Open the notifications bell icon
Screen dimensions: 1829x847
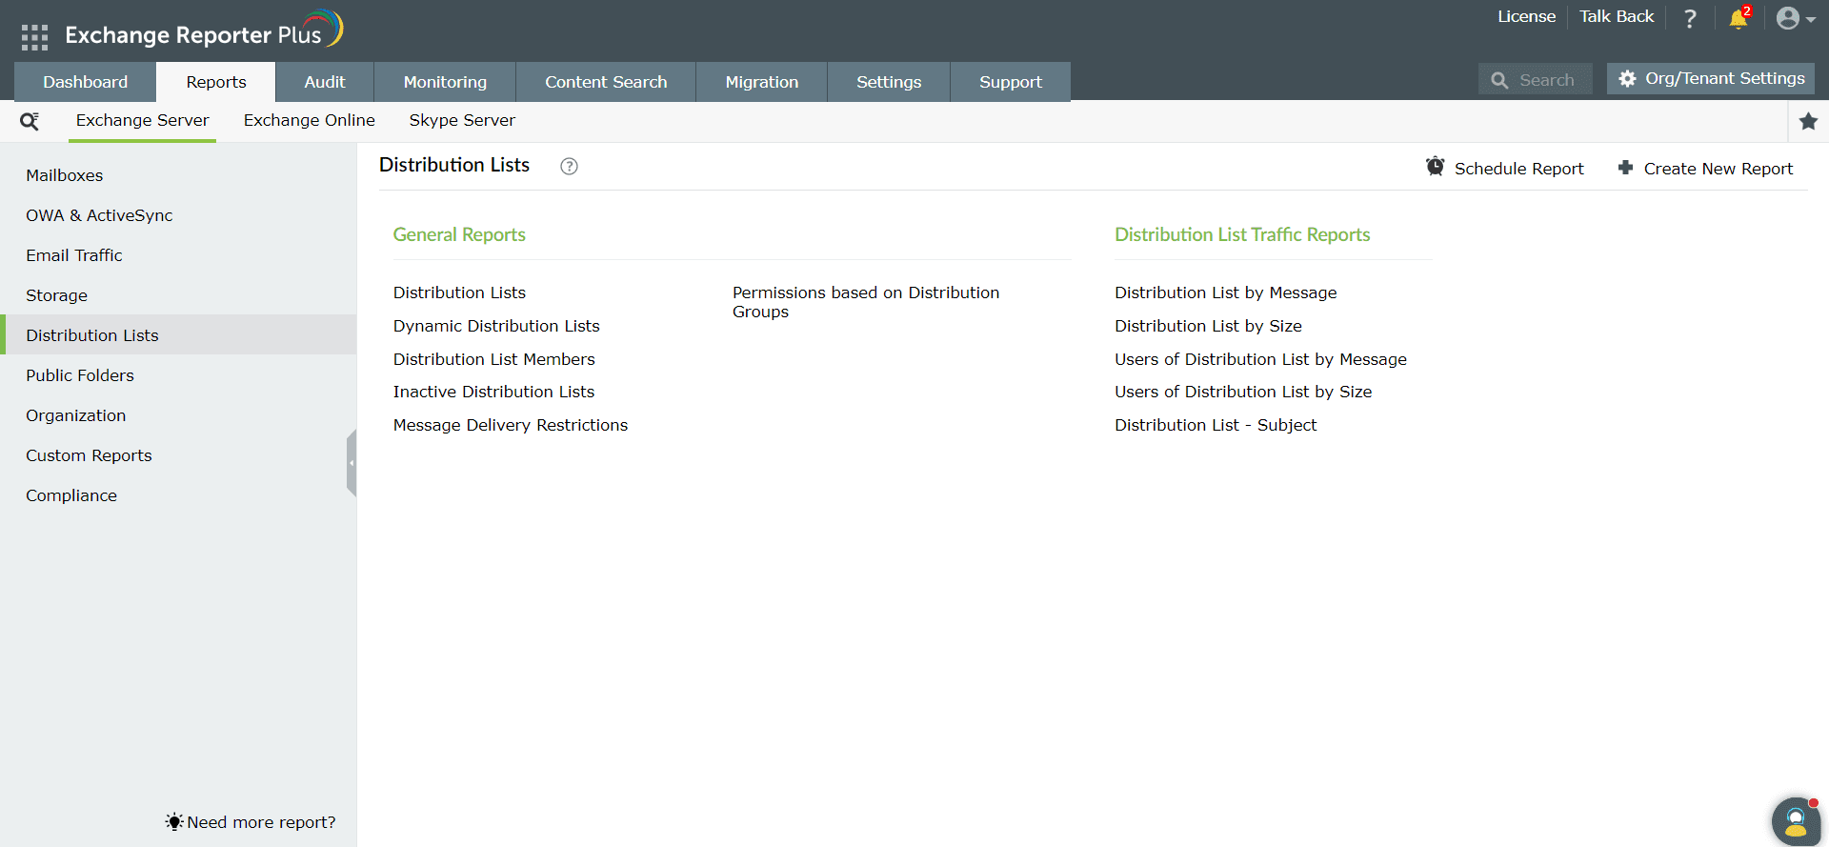coord(1739,18)
